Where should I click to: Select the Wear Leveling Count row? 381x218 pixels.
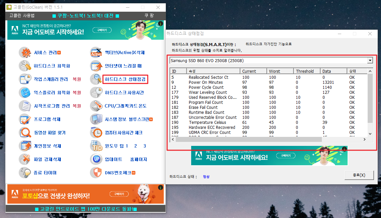(269, 92)
